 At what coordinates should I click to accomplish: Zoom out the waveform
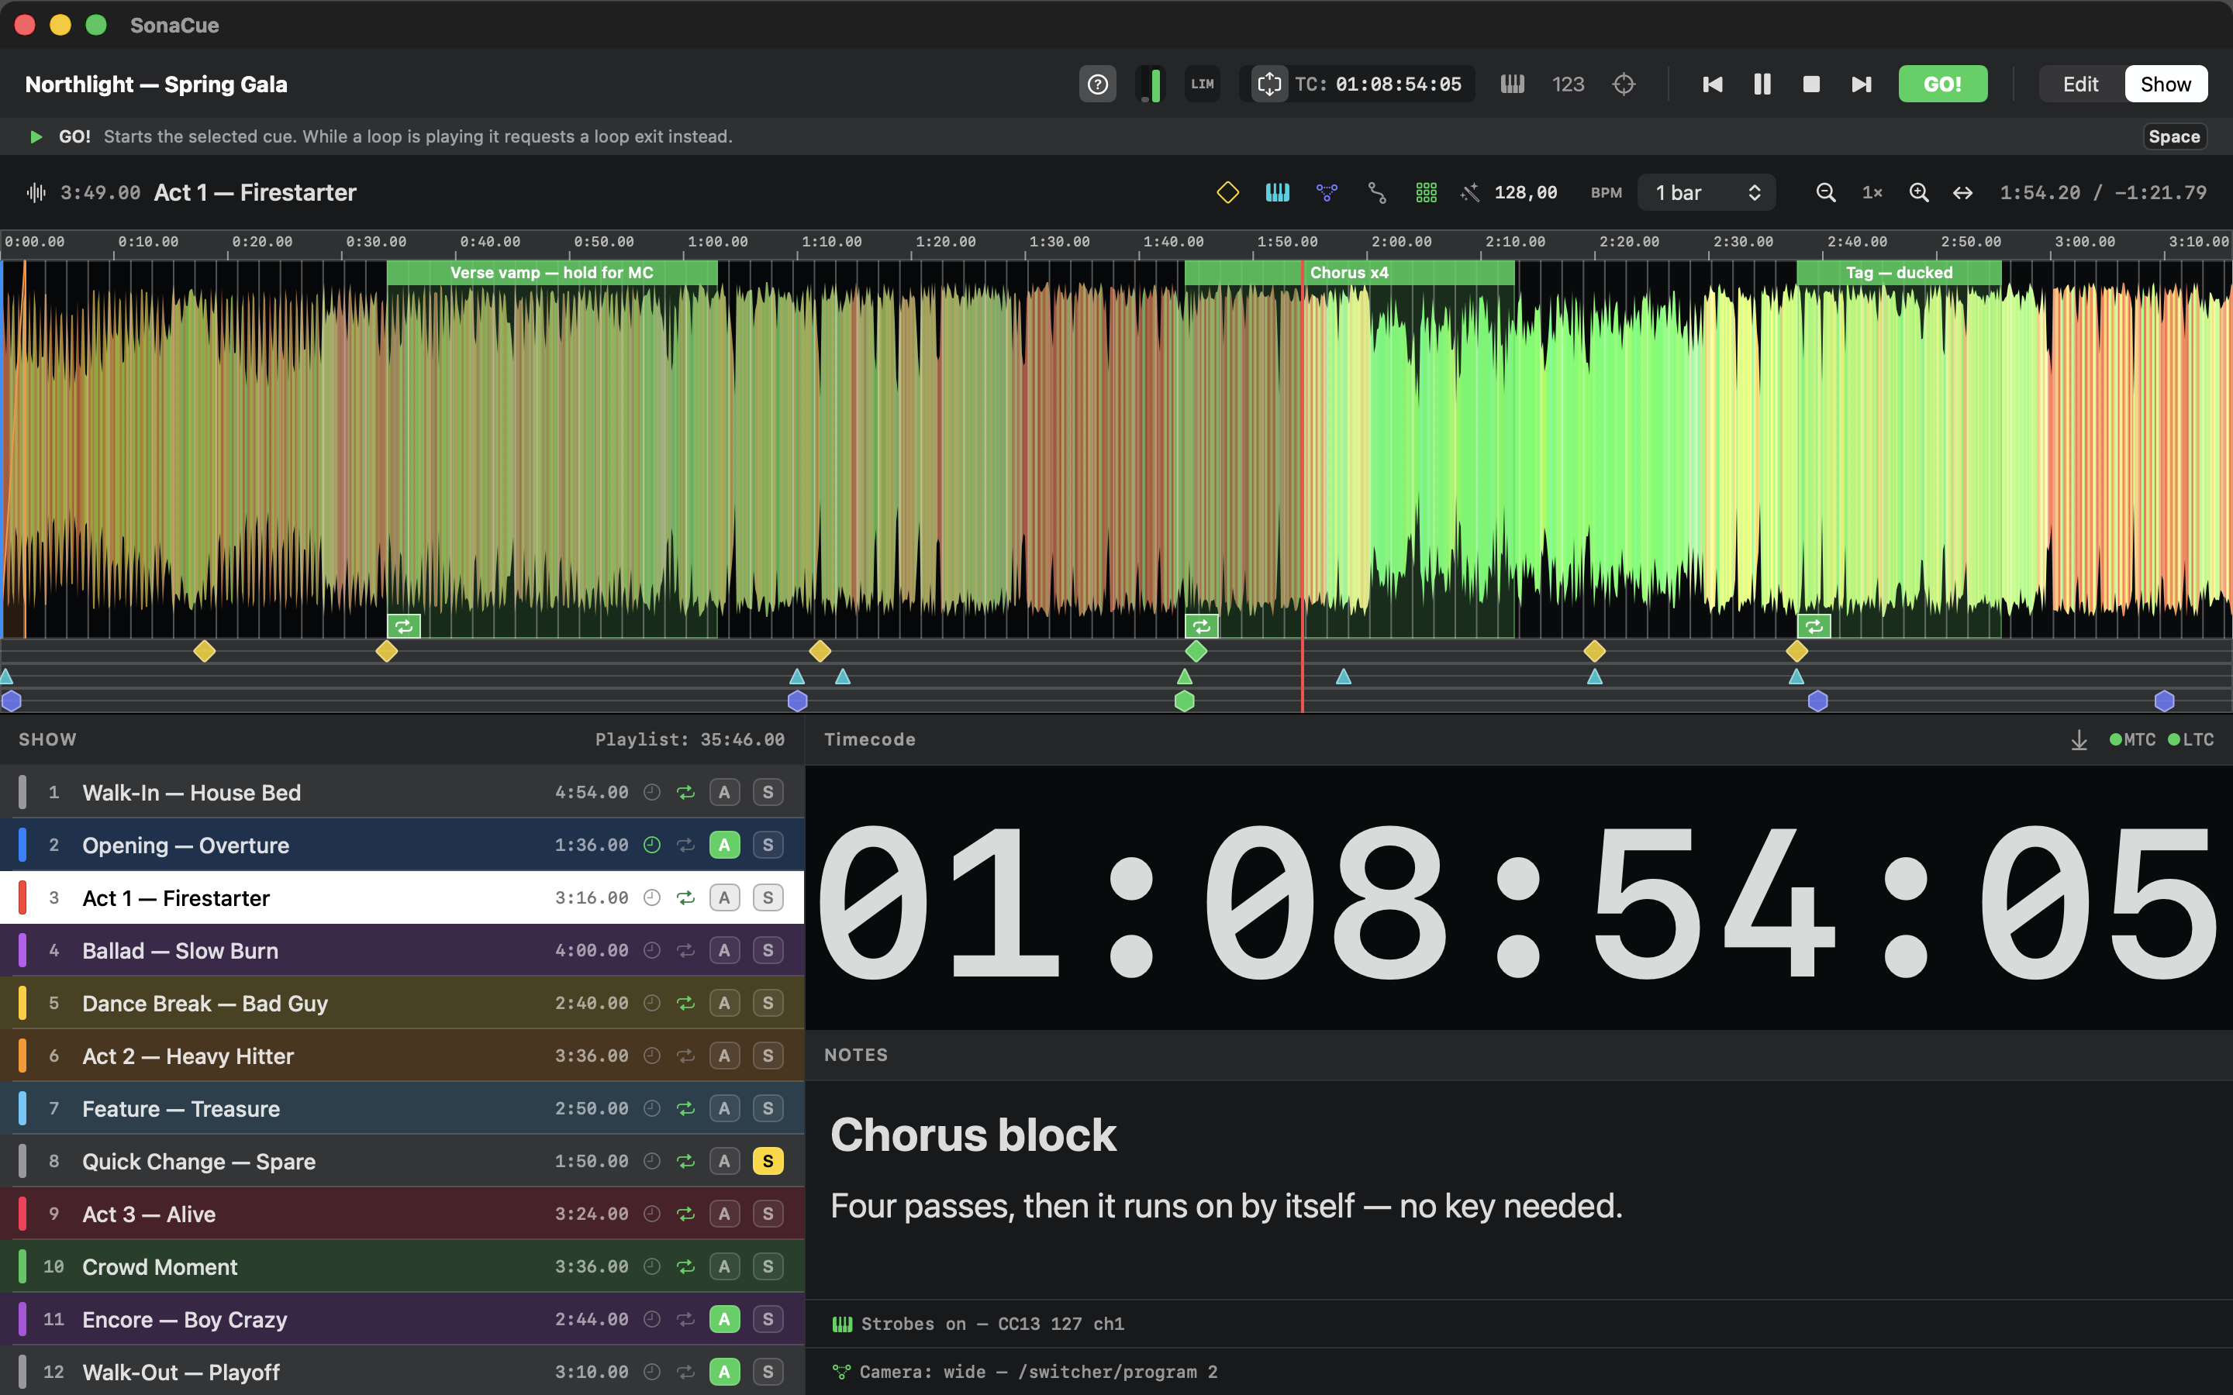(1825, 192)
